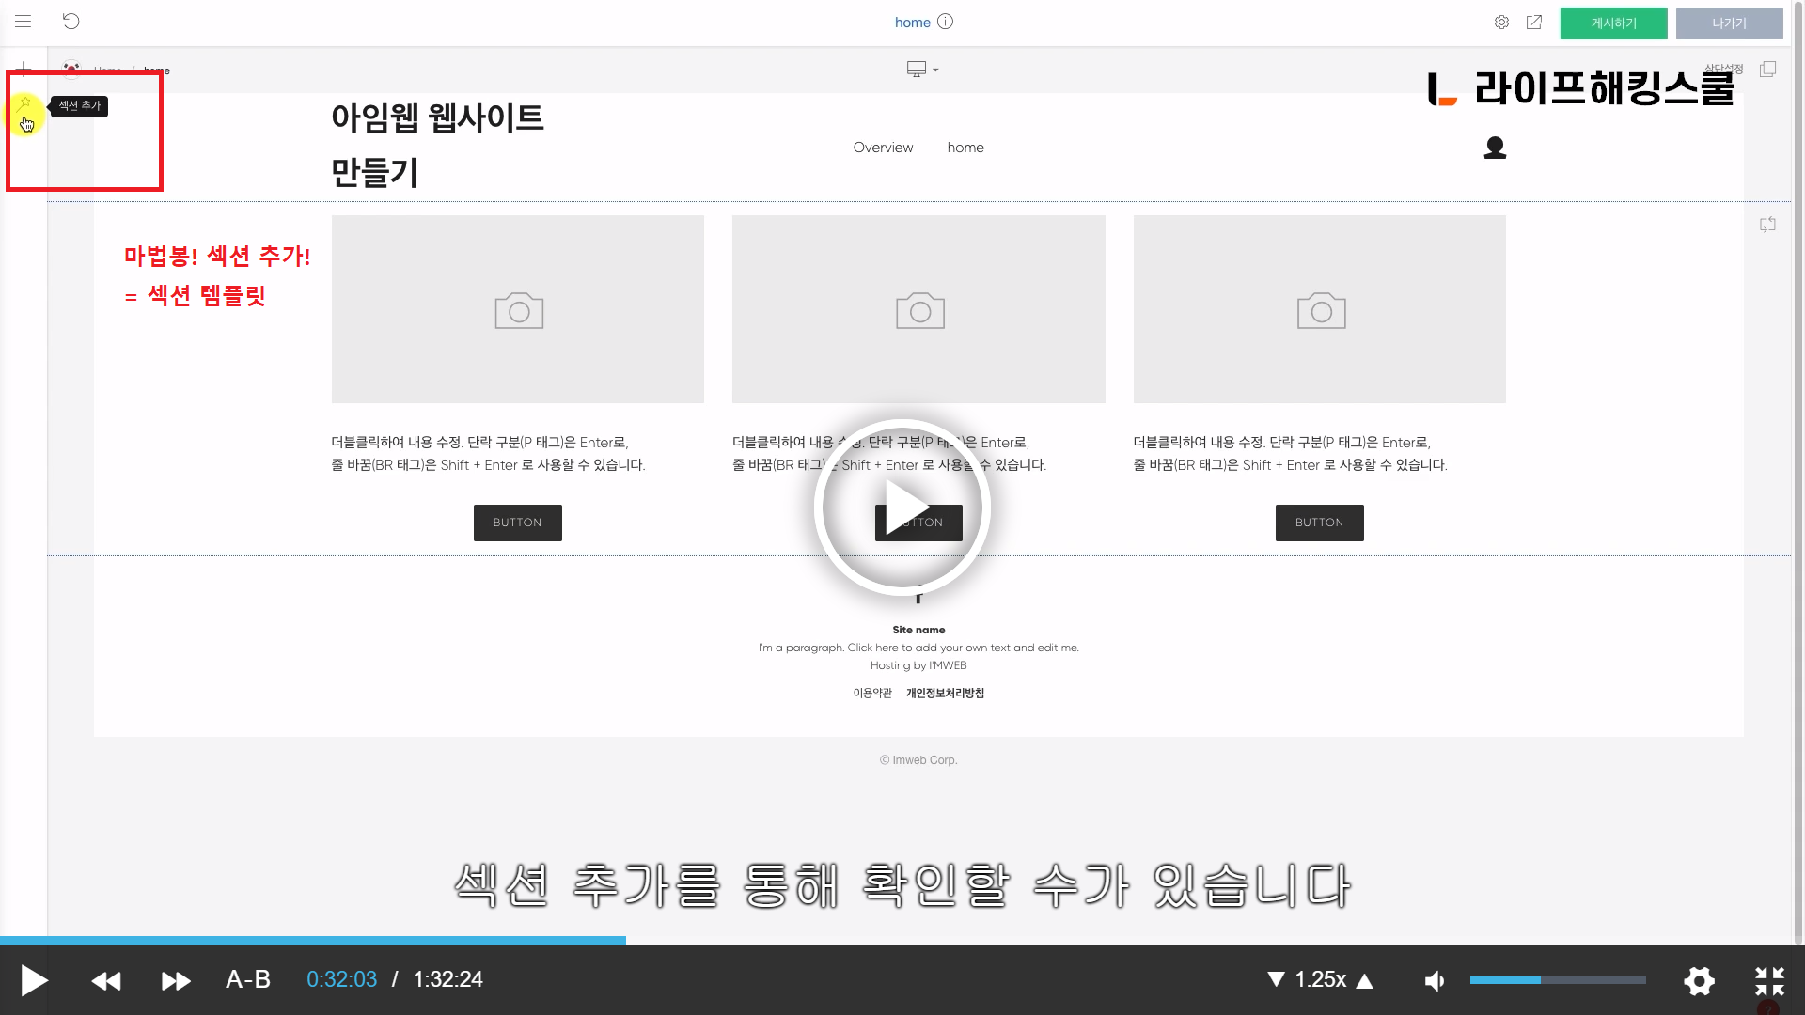Screen dimensions: 1805x1015
Task: Click the green 게시하기 publish button
Action: (x=1613, y=23)
